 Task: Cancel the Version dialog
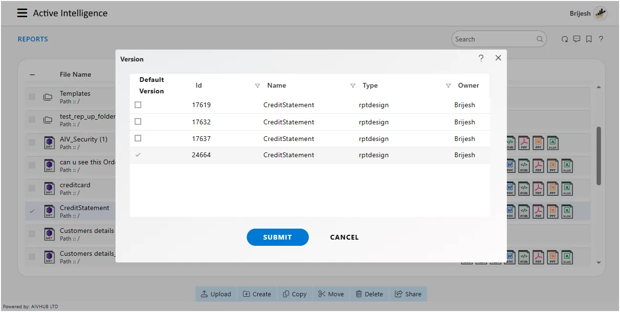click(x=344, y=237)
